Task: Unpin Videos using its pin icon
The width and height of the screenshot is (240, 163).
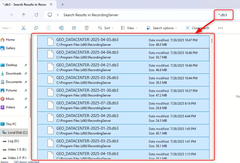Action: coord(26,107)
